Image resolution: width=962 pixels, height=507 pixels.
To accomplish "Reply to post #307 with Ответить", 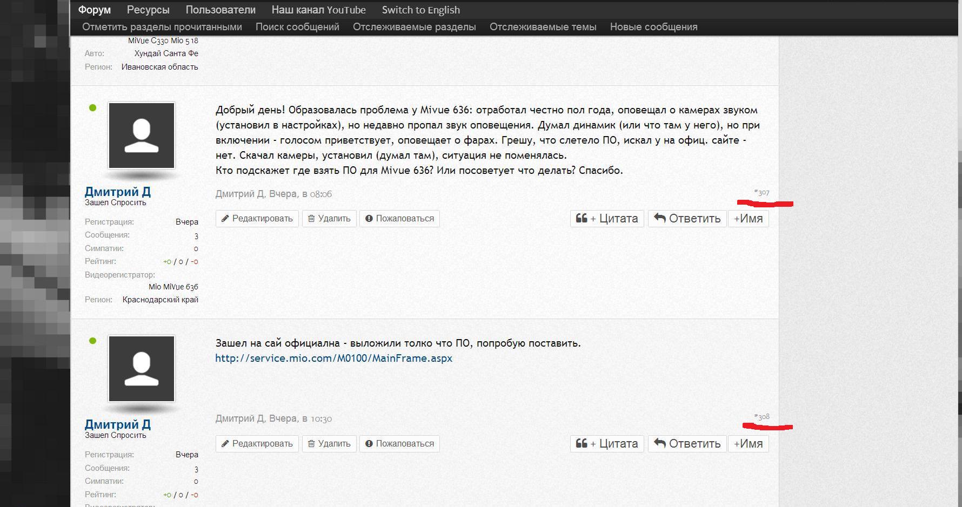I will point(687,219).
